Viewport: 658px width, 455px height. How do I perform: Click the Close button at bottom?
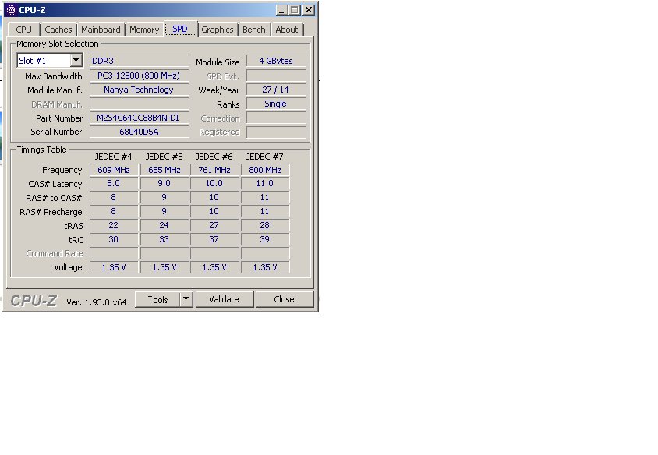284,299
